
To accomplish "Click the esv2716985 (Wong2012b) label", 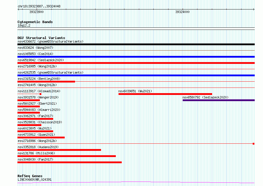I will tap(37, 66).
